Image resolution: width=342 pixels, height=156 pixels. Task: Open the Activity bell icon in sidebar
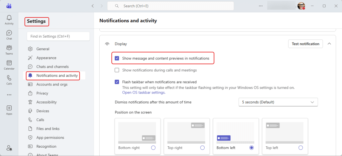[x=9, y=19]
